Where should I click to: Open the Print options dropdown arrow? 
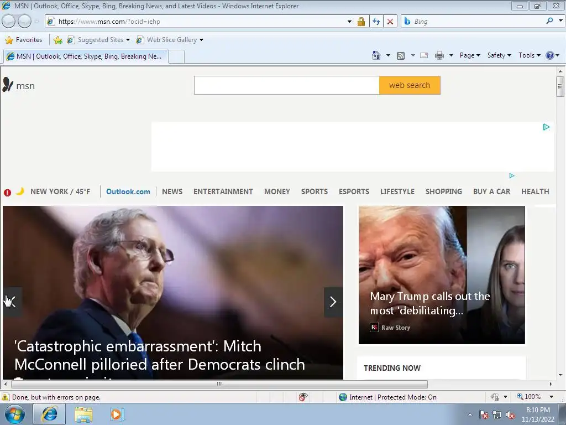(451, 55)
